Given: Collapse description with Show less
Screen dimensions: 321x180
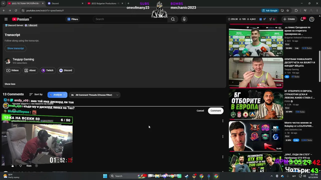Looking at the screenshot, I should coord(10,84).
